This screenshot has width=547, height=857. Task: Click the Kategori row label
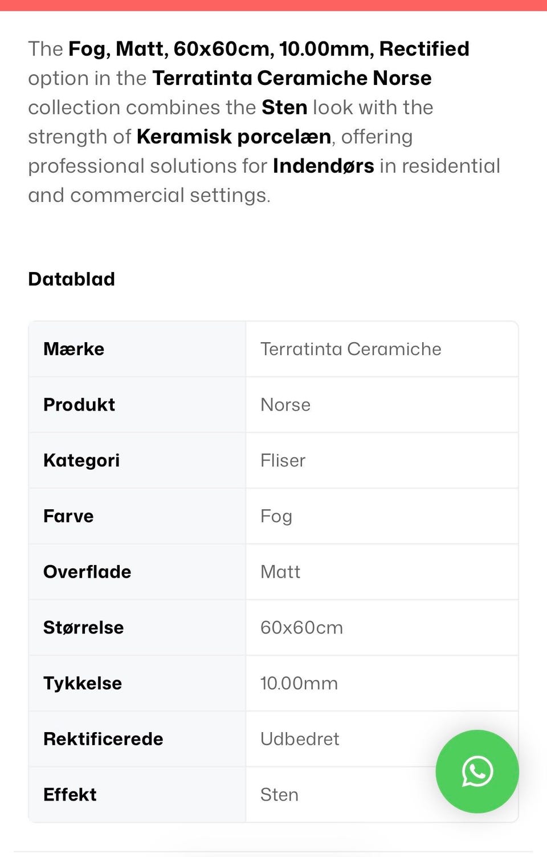tap(81, 460)
